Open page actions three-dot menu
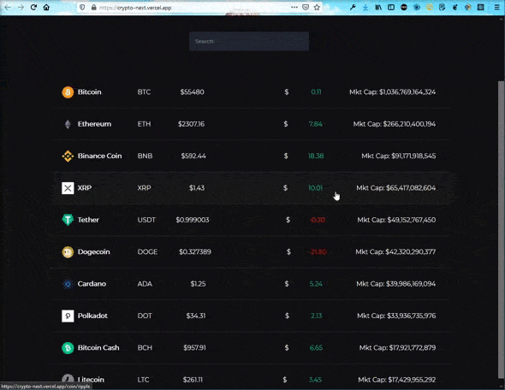 294,7
